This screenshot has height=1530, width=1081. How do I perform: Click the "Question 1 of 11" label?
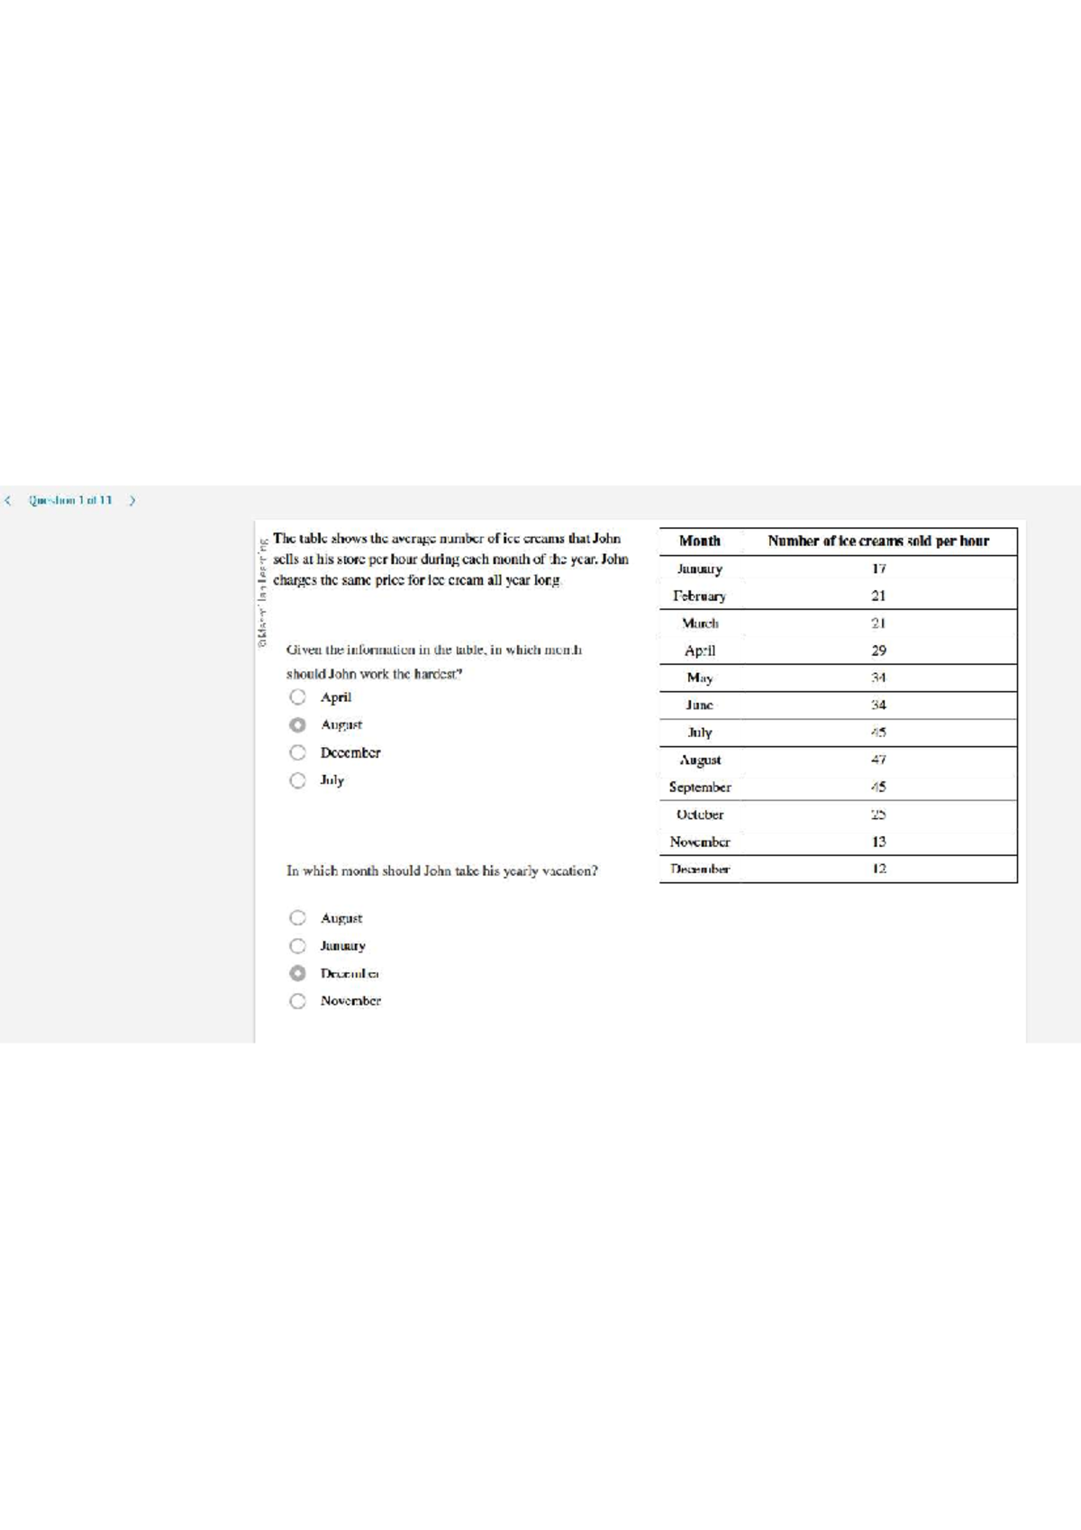[x=70, y=500]
